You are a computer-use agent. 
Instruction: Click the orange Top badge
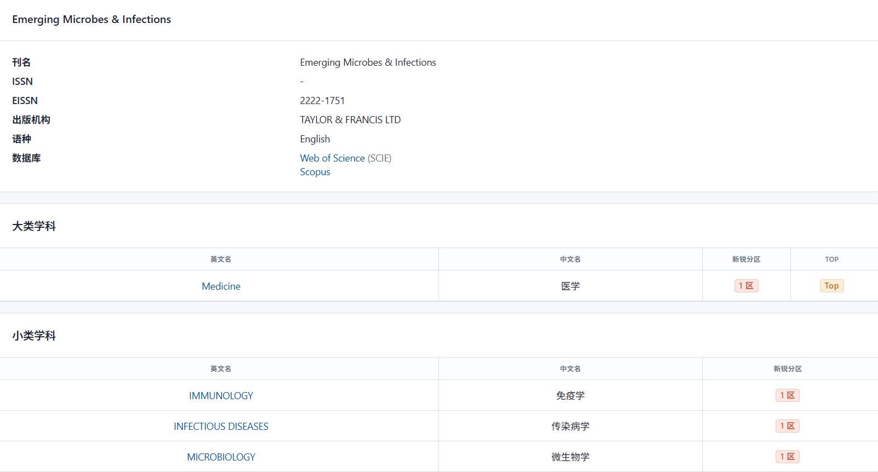[831, 286]
